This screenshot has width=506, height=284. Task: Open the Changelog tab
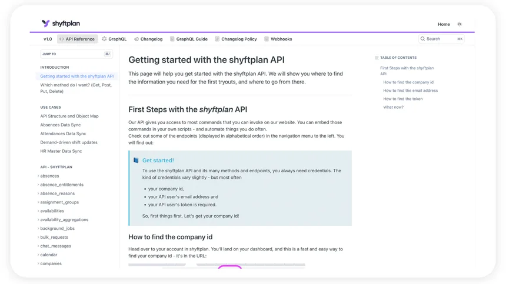tap(148, 39)
